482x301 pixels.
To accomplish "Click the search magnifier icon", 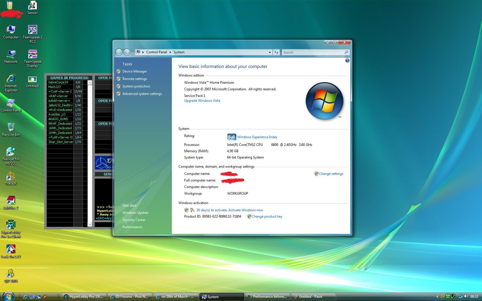I will tap(346, 52).
